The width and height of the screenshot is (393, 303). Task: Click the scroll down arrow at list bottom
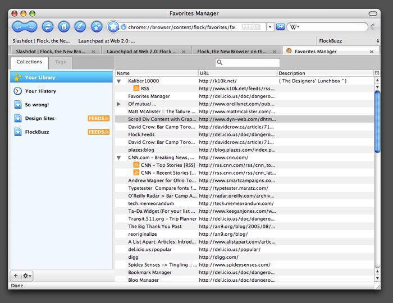pyautogui.click(x=377, y=278)
